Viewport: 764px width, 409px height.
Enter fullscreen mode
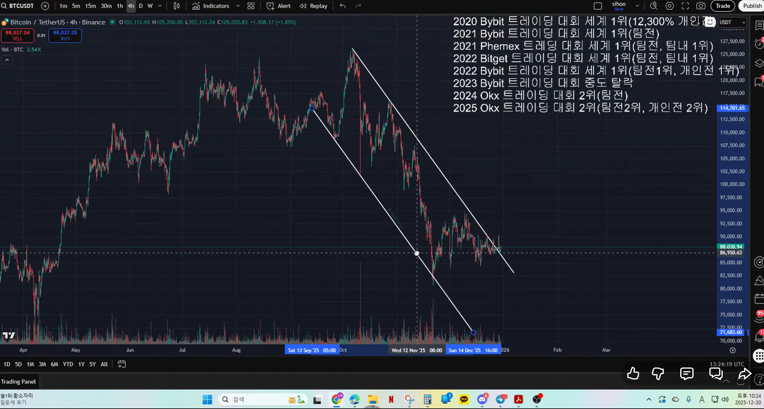[685, 6]
